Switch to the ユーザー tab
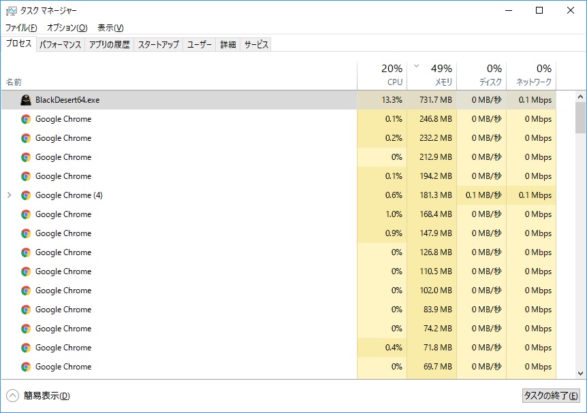This screenshot has height=413, width=587. (199, 44)
